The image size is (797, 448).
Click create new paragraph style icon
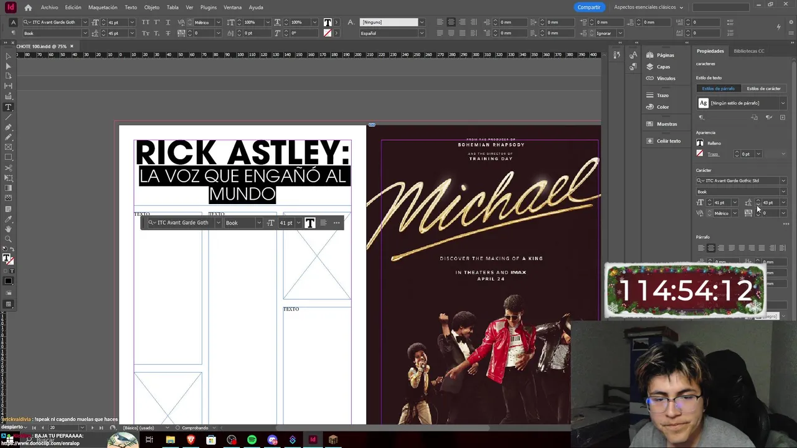(x=783, y=117)
